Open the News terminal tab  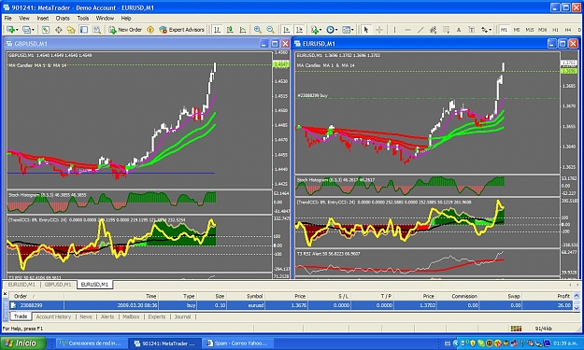coord(86,317)
